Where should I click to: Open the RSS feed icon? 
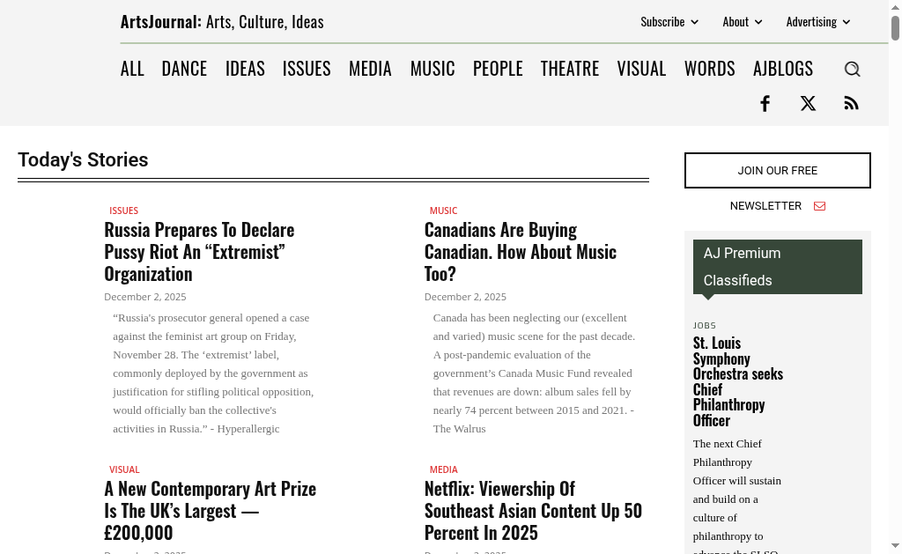point(851,104)
